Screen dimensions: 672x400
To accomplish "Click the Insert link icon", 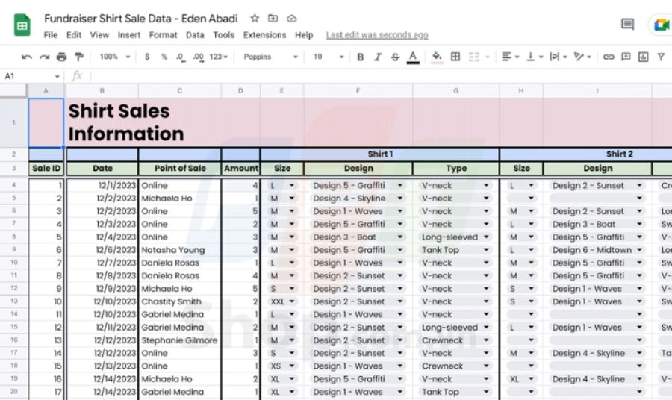I will coord(609,57).
